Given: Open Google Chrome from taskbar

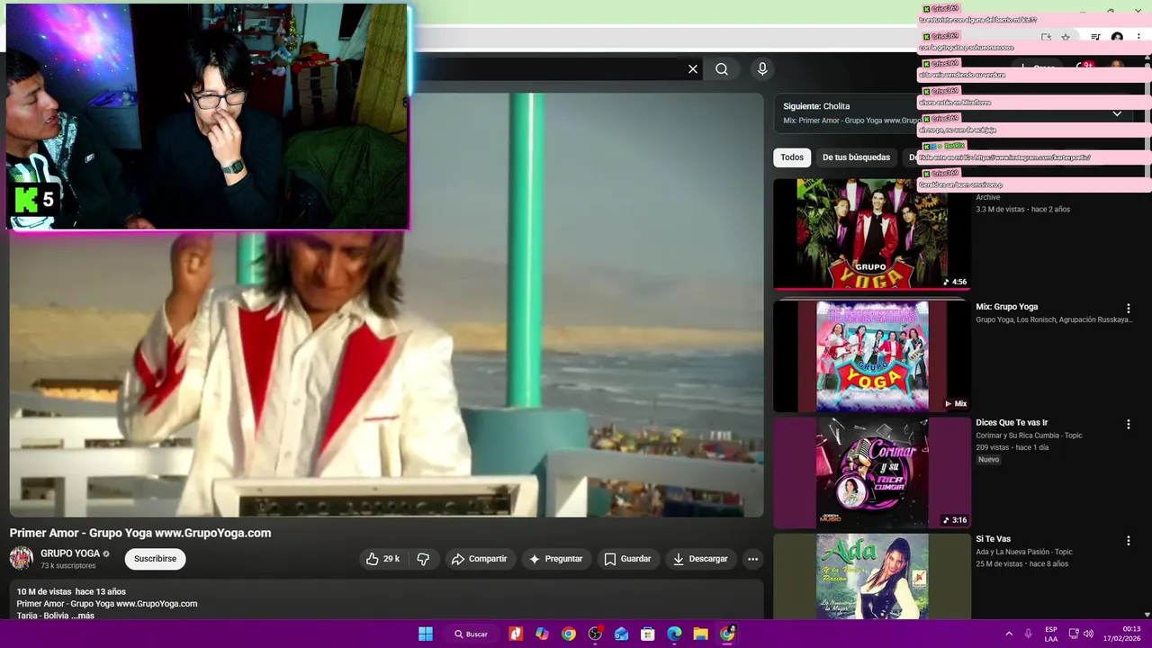Looking at the screenshot, I should 569,634.
